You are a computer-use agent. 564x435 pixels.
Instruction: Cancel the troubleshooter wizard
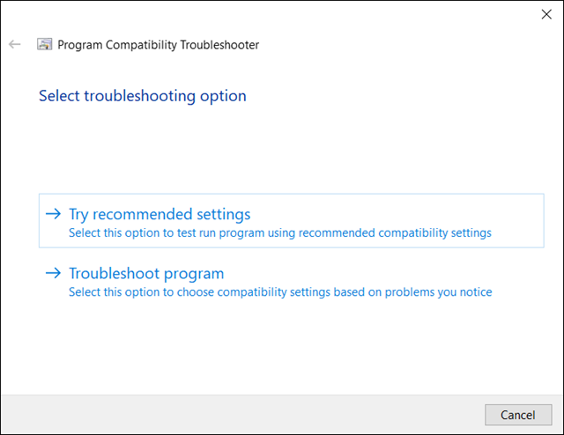(x=518, y=415)
